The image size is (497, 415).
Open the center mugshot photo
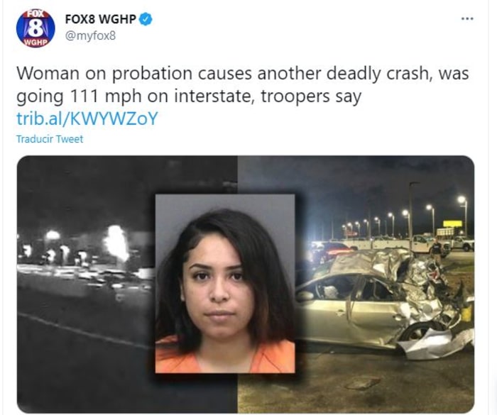(x=225, y=284)
